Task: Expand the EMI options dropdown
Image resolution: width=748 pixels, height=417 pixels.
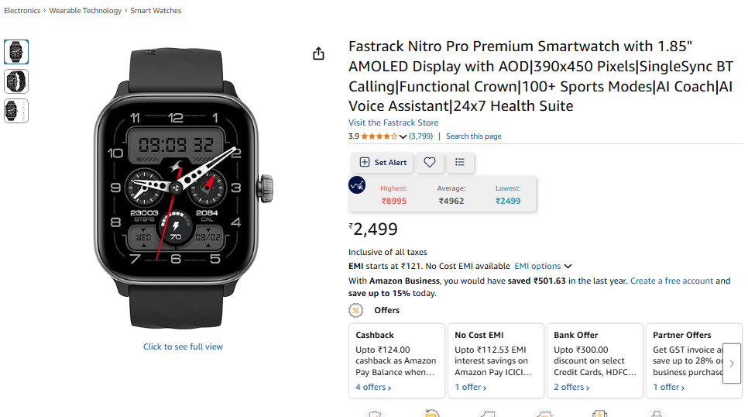Action: pos(543,266)
